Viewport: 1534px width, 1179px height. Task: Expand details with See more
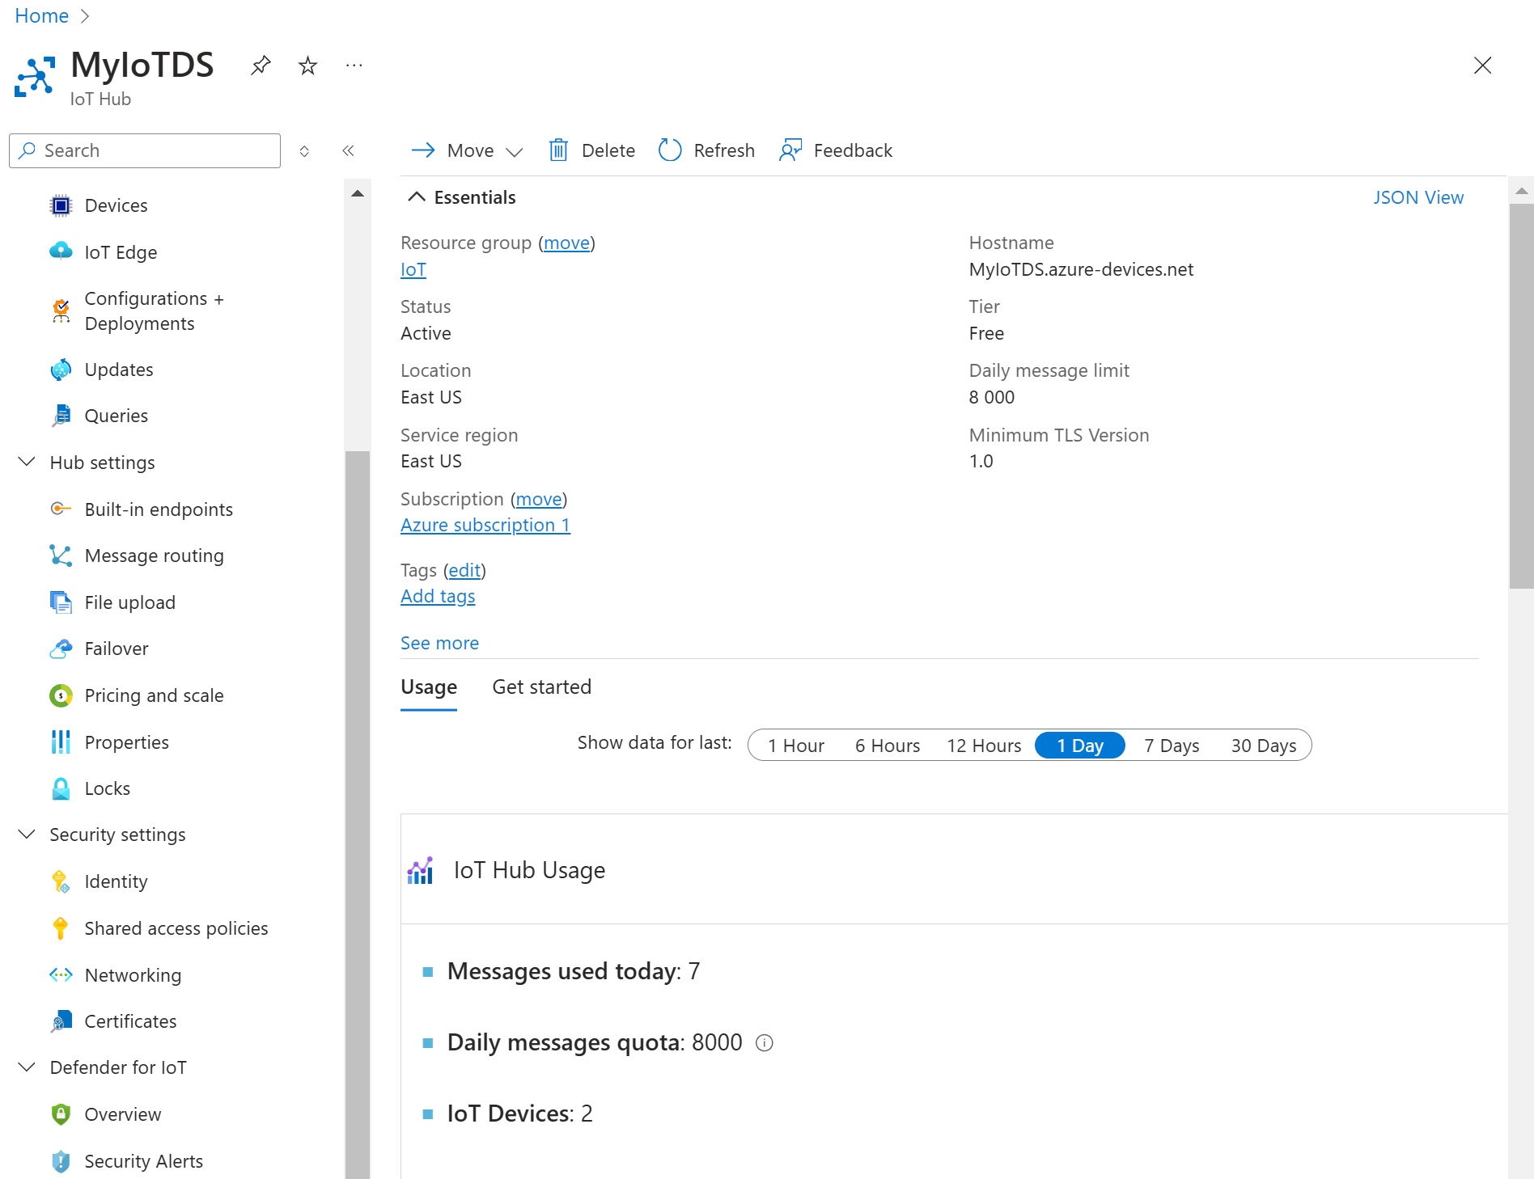[439, 643]
